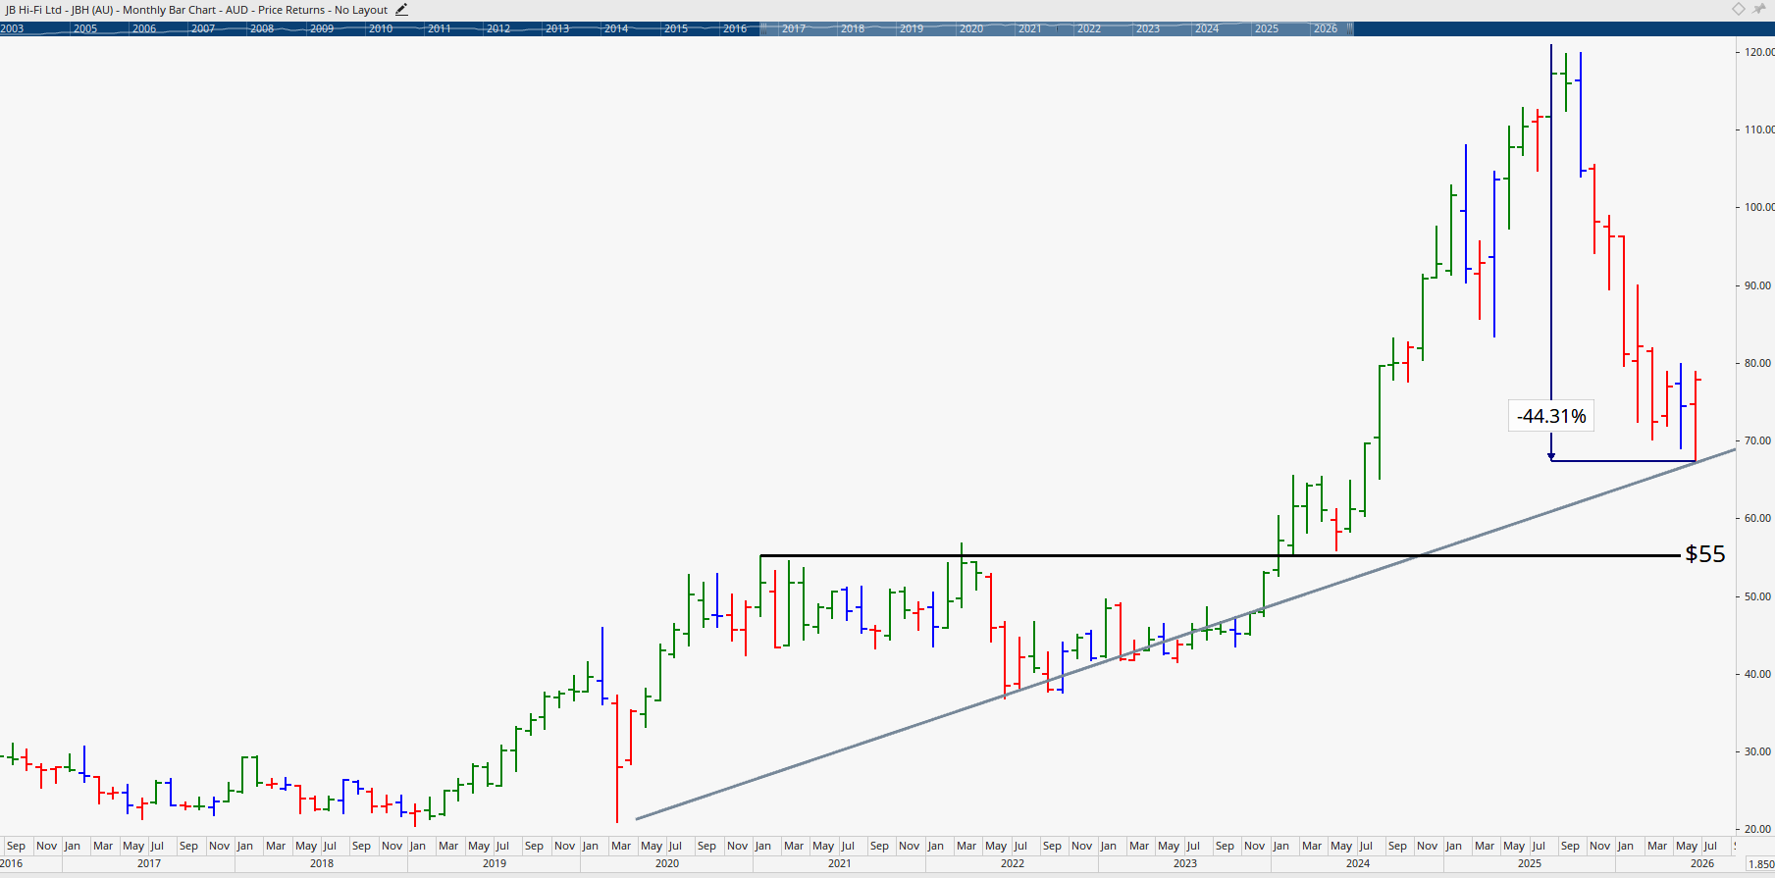Image resolution: width=1775 pixels, height=878 pixels.
Task: Click the 2019 year label on bottom axis
Action: 495,863
